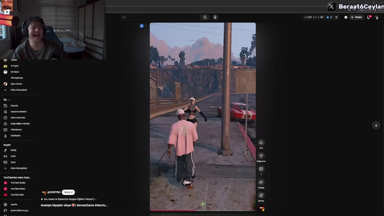The width and height of the screenshot is (384, 216).
Task: Seek using the red Shorts progress bar
Action: 203,211
